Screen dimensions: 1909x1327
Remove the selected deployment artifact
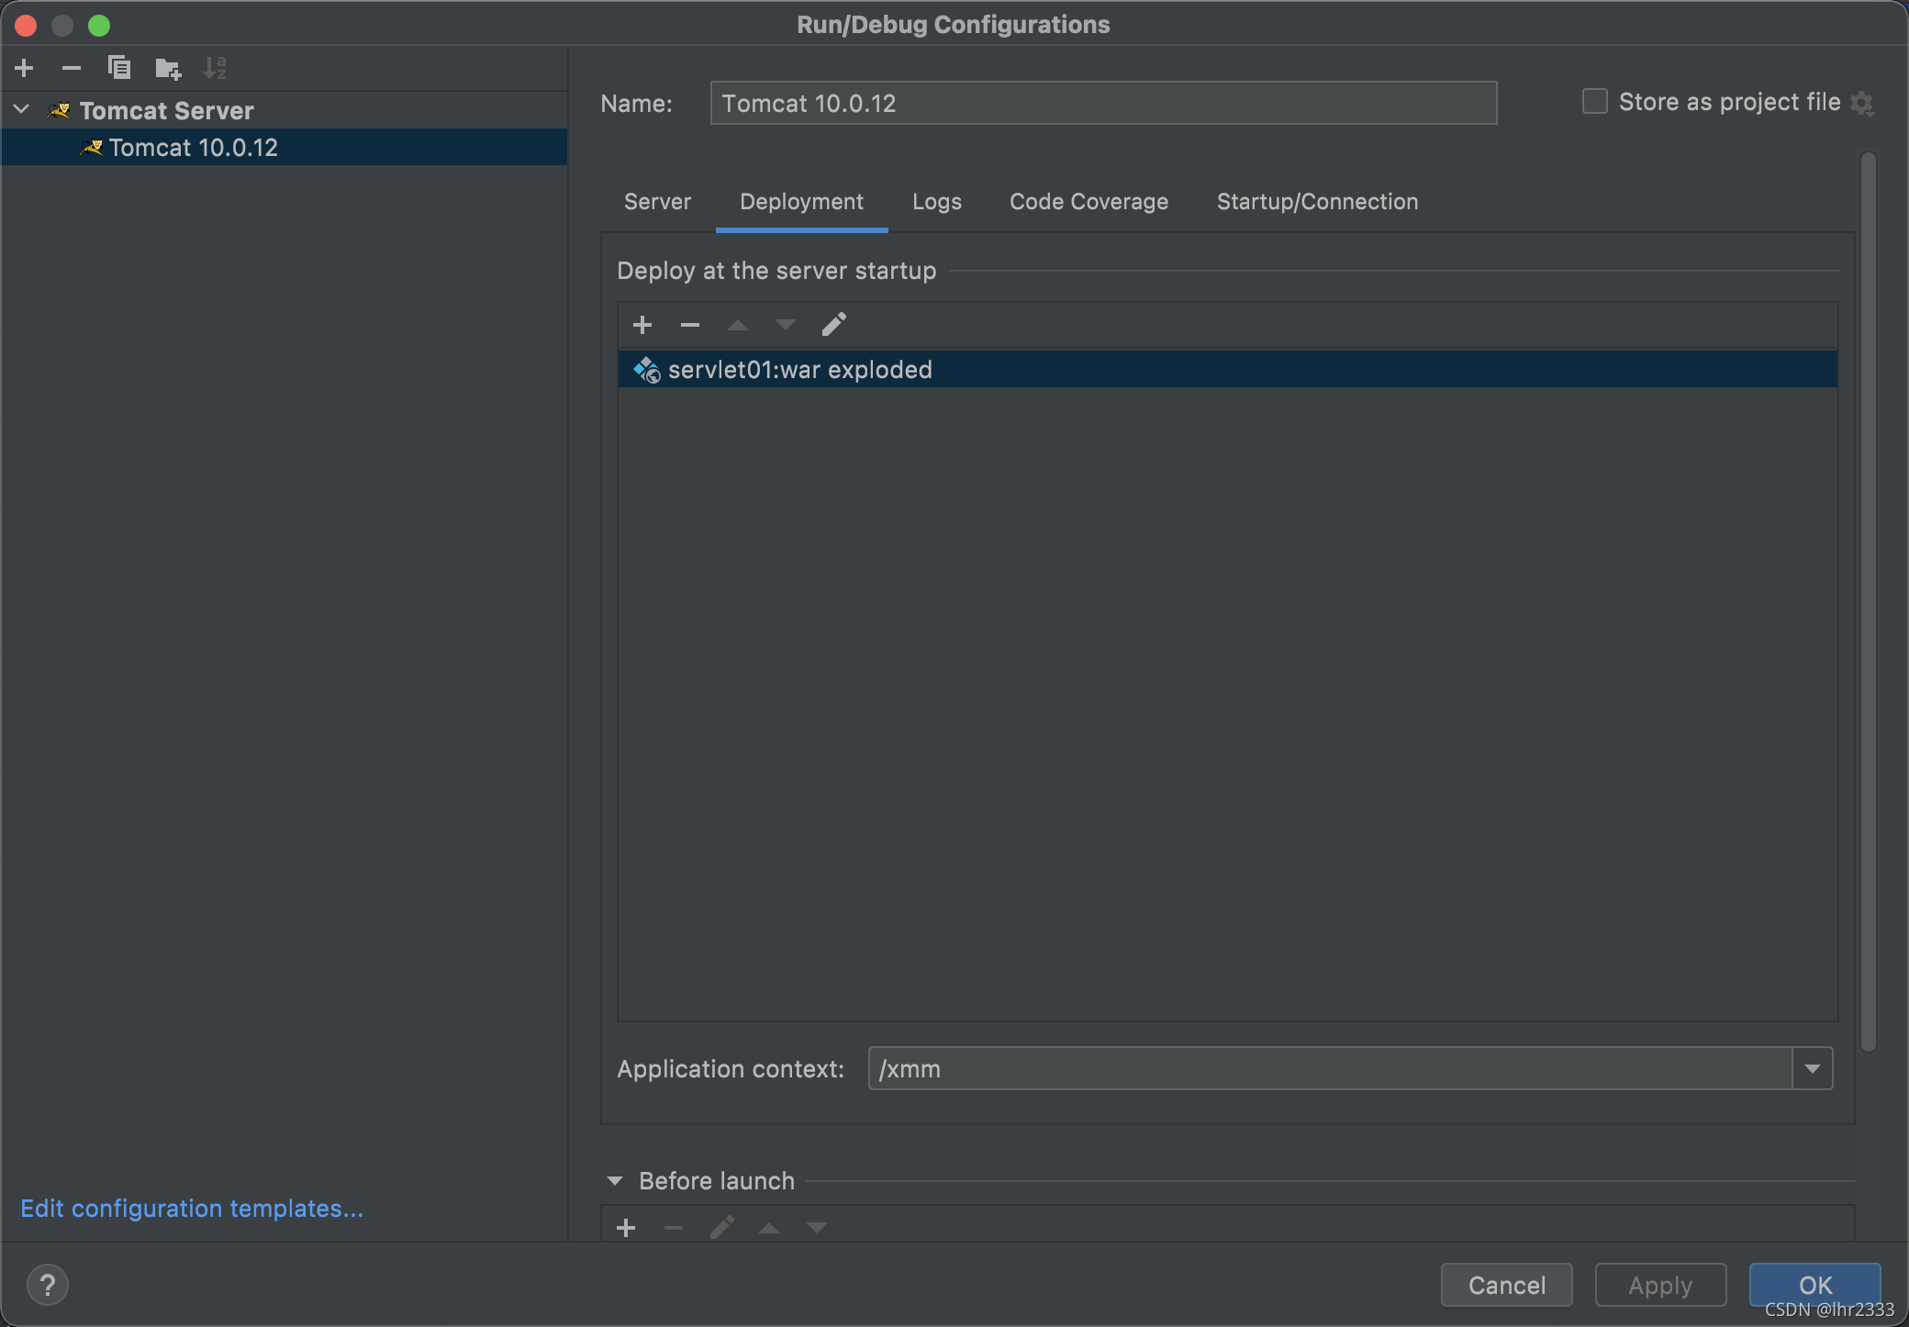click(690, 325)
